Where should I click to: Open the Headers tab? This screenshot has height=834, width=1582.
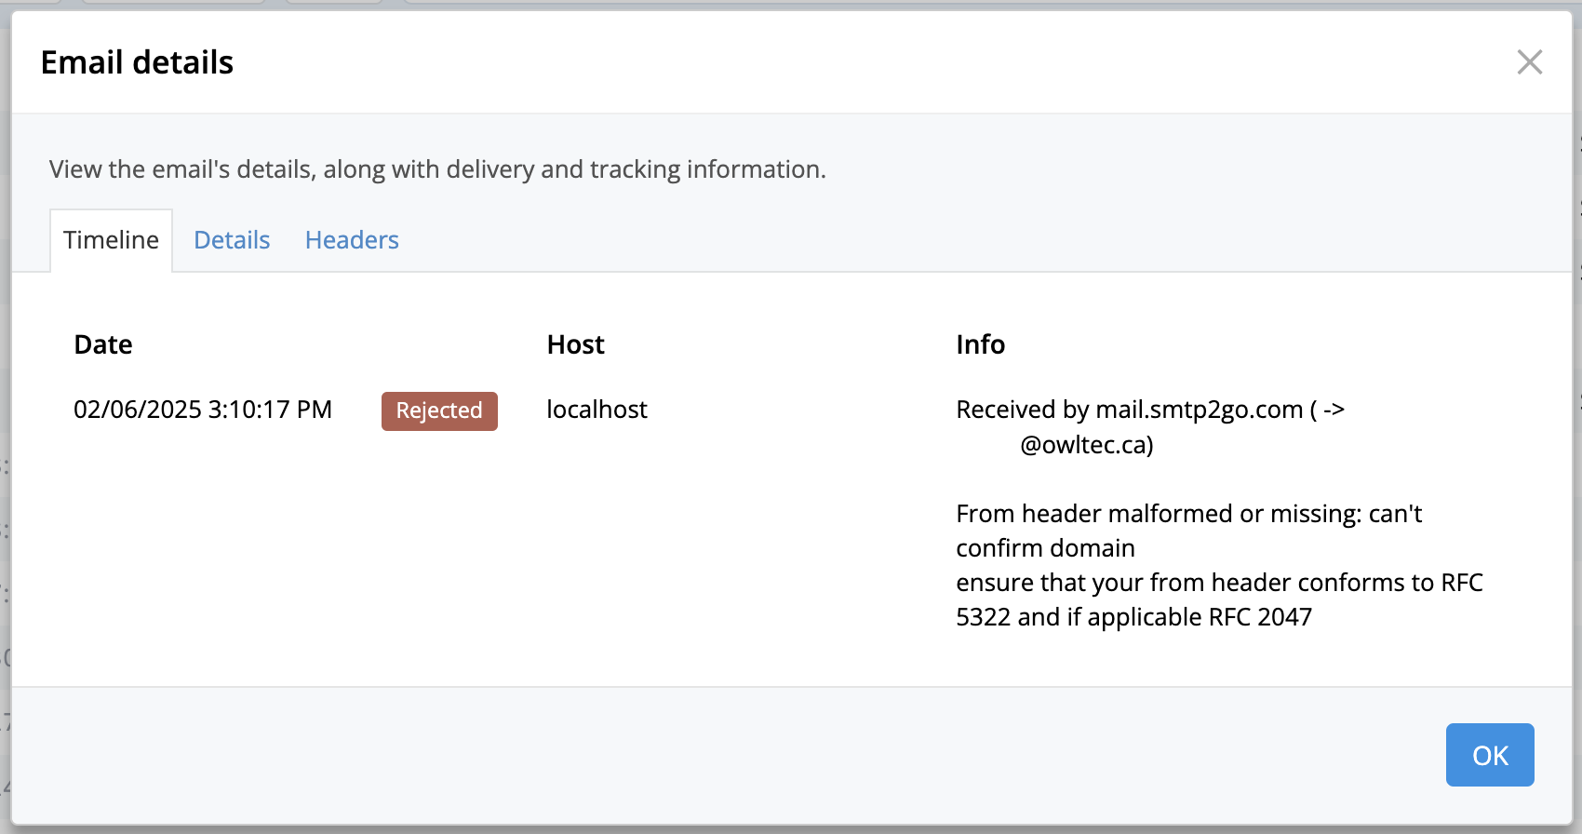[x=352, y=240]
